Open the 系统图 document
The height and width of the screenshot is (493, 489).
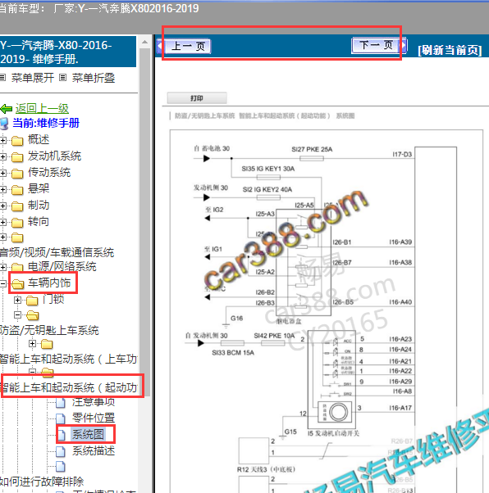tap(88, 434)
